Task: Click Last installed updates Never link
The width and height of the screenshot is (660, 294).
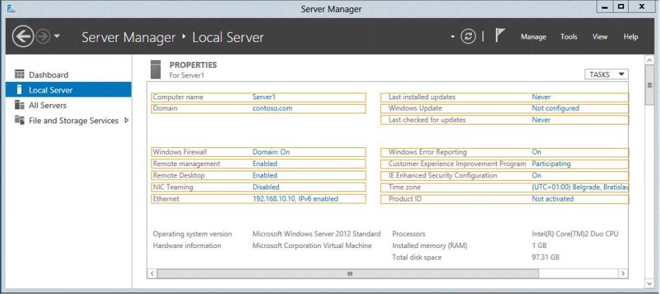Action: tap(541, 97)
